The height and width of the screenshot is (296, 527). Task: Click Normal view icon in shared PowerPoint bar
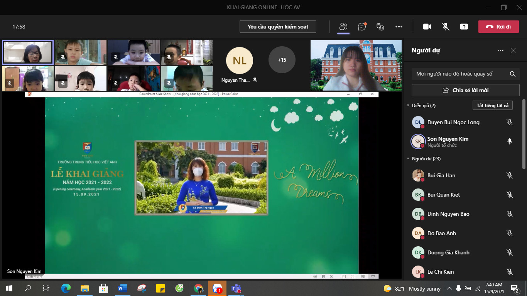[x=344, y=276]
